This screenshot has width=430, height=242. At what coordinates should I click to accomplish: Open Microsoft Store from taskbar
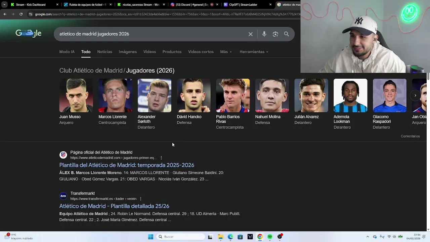pos(240,237)
